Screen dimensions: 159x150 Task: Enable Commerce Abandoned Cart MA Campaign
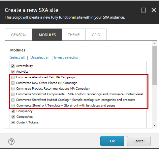tap(13, 77)
